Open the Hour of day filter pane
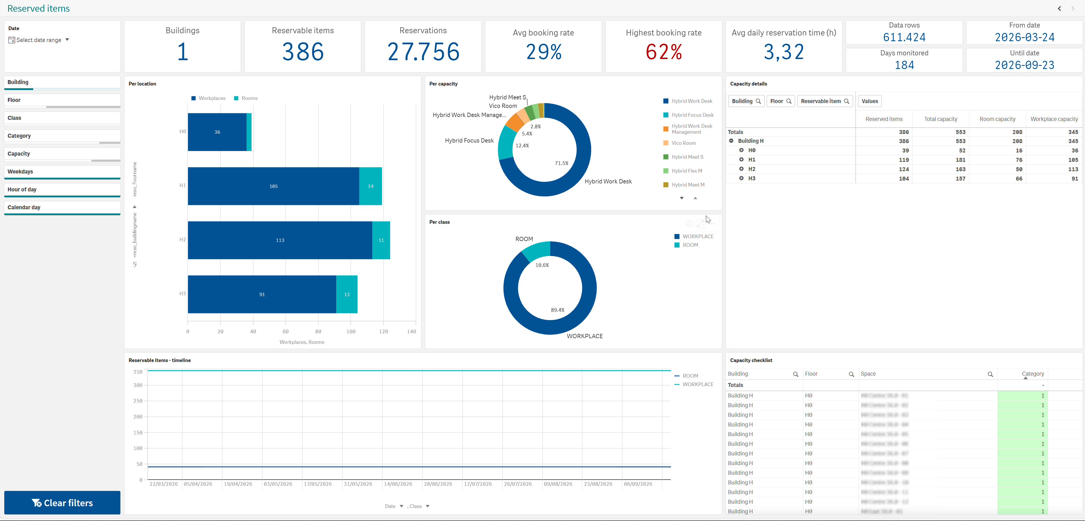Image resolution: width=1085 pixels, height=521 pixels. click(x=62, y=190)
